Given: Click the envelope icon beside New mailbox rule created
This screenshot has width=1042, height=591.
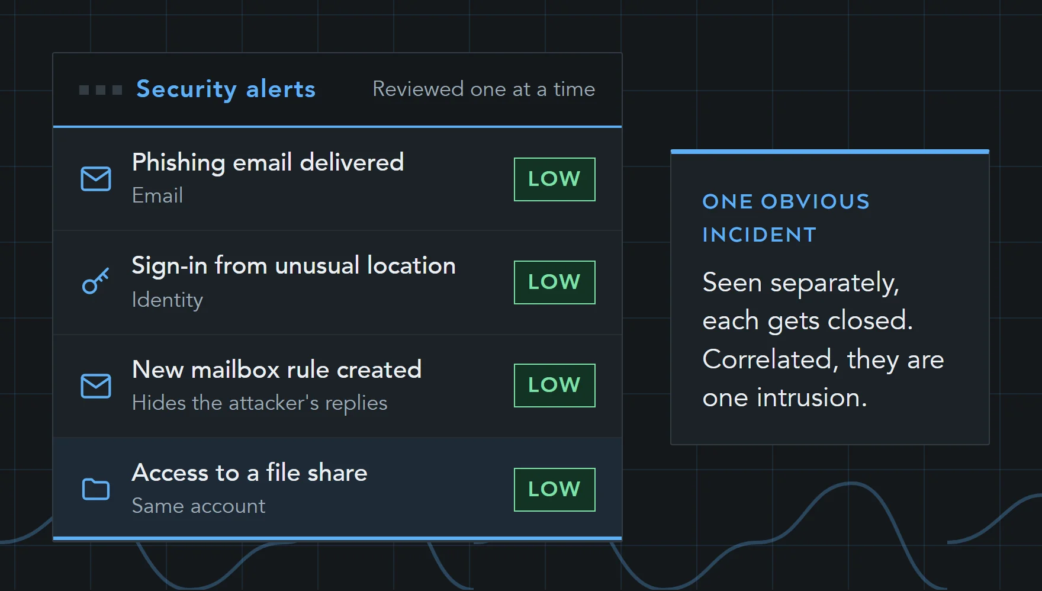Looking at the screenshot, I should (96, 386).
